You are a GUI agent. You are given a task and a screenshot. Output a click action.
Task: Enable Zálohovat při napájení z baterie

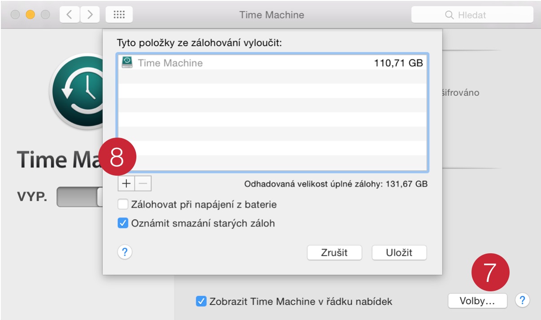click(x=123, y=205)
